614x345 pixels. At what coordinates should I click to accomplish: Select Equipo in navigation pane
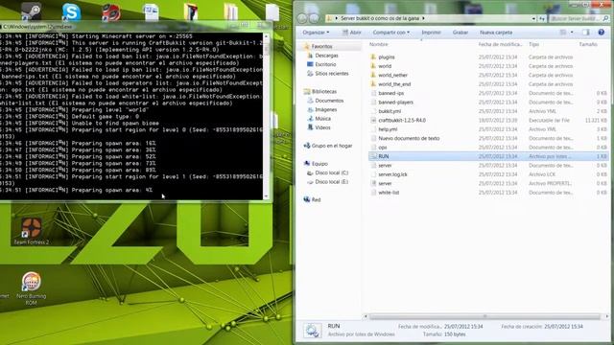[319, 164]
